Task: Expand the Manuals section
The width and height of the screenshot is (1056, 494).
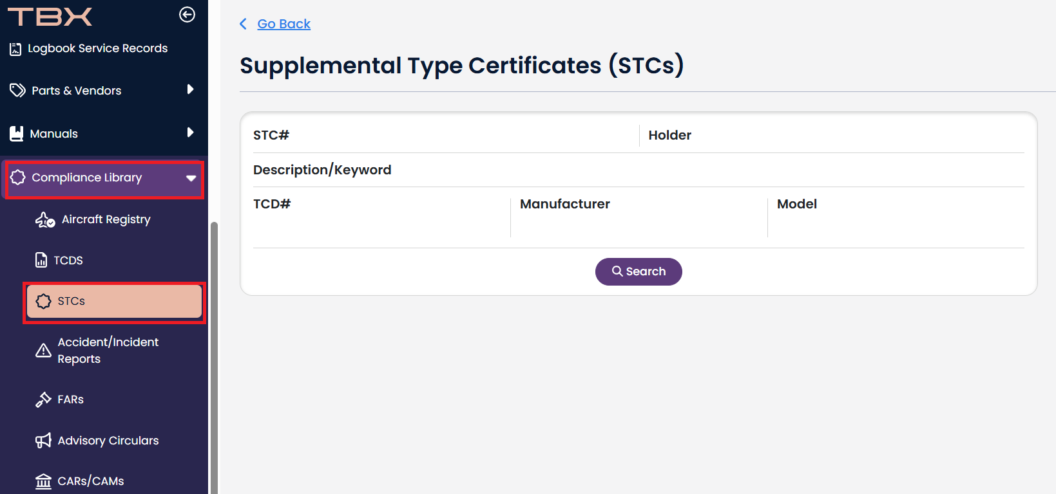Action: click(x=191, y=133)
